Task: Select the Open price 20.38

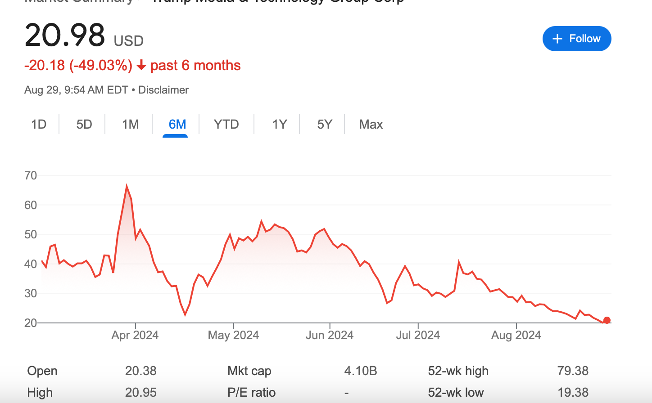Action: tap(140, 371)
